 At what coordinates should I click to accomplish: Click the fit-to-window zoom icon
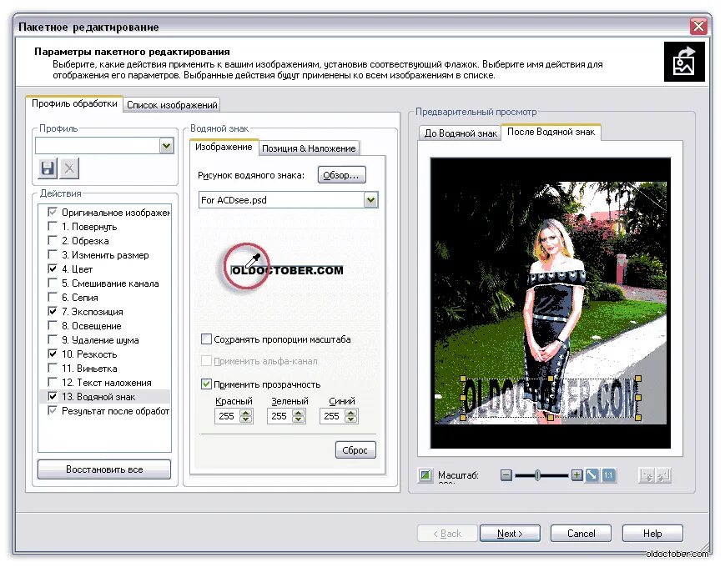click(x=592, y=475)
